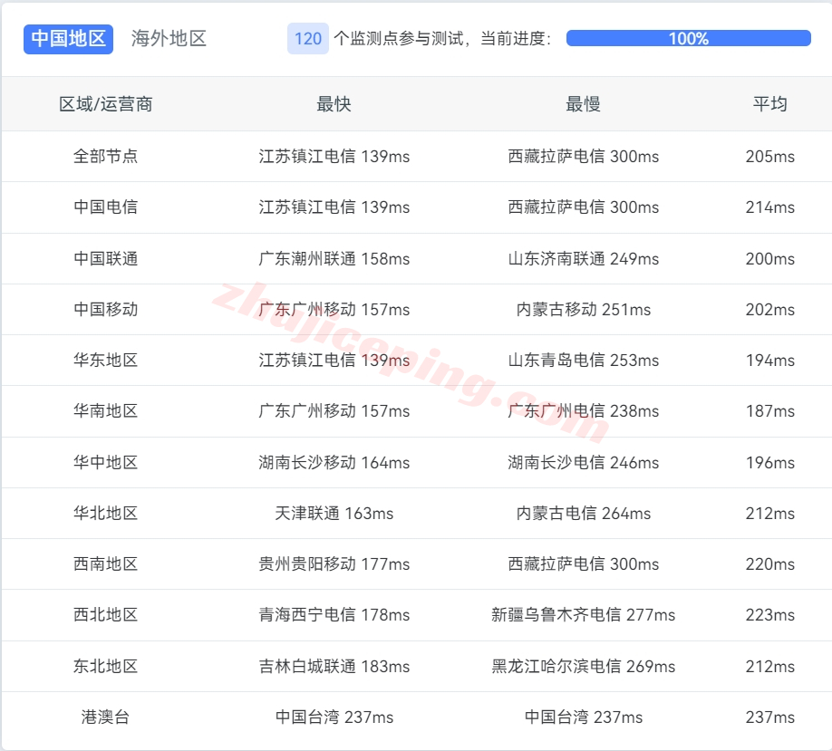The height and width of the screenshot is (751, 832).
Task: Click 黑龙江哈尔滨电信 269ms cell
Action: point(583,666)
